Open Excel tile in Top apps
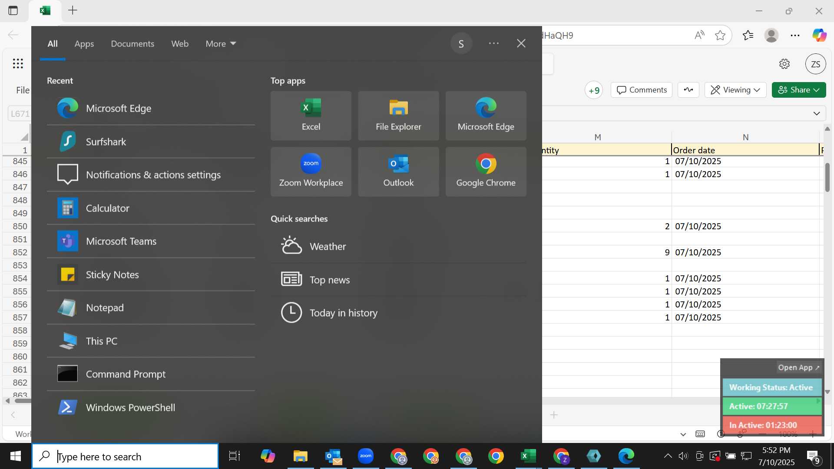 coord(311,116)
